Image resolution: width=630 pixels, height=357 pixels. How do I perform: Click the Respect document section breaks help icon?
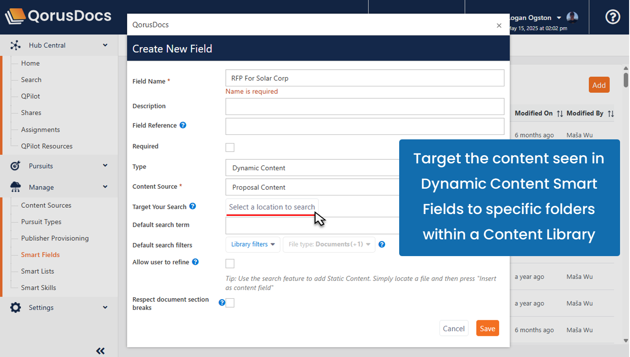[x=222, y=303]
